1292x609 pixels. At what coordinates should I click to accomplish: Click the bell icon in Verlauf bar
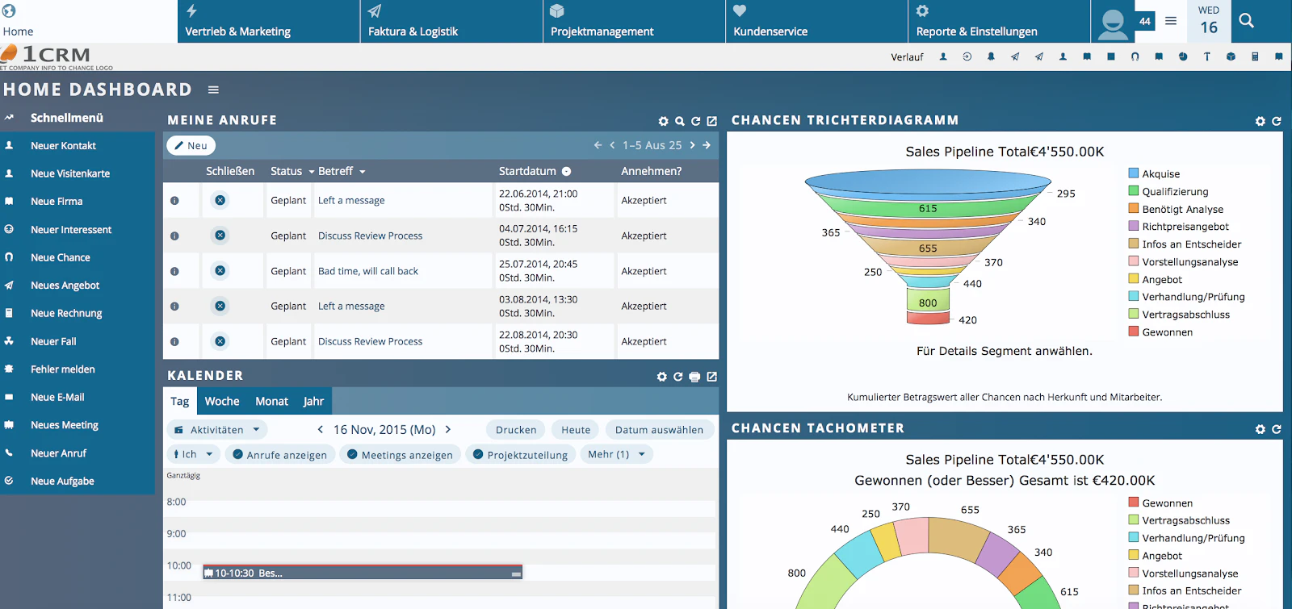991,56
